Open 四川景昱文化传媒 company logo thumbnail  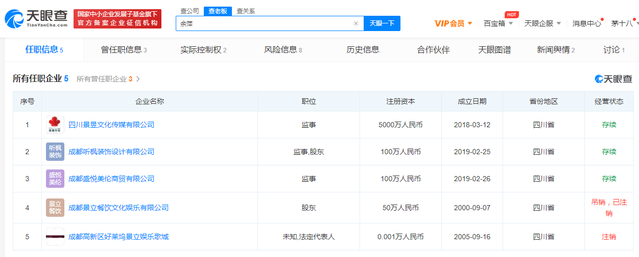pos(55,125)
